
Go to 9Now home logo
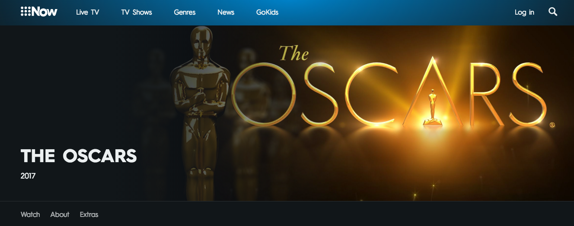coord(39,12)
